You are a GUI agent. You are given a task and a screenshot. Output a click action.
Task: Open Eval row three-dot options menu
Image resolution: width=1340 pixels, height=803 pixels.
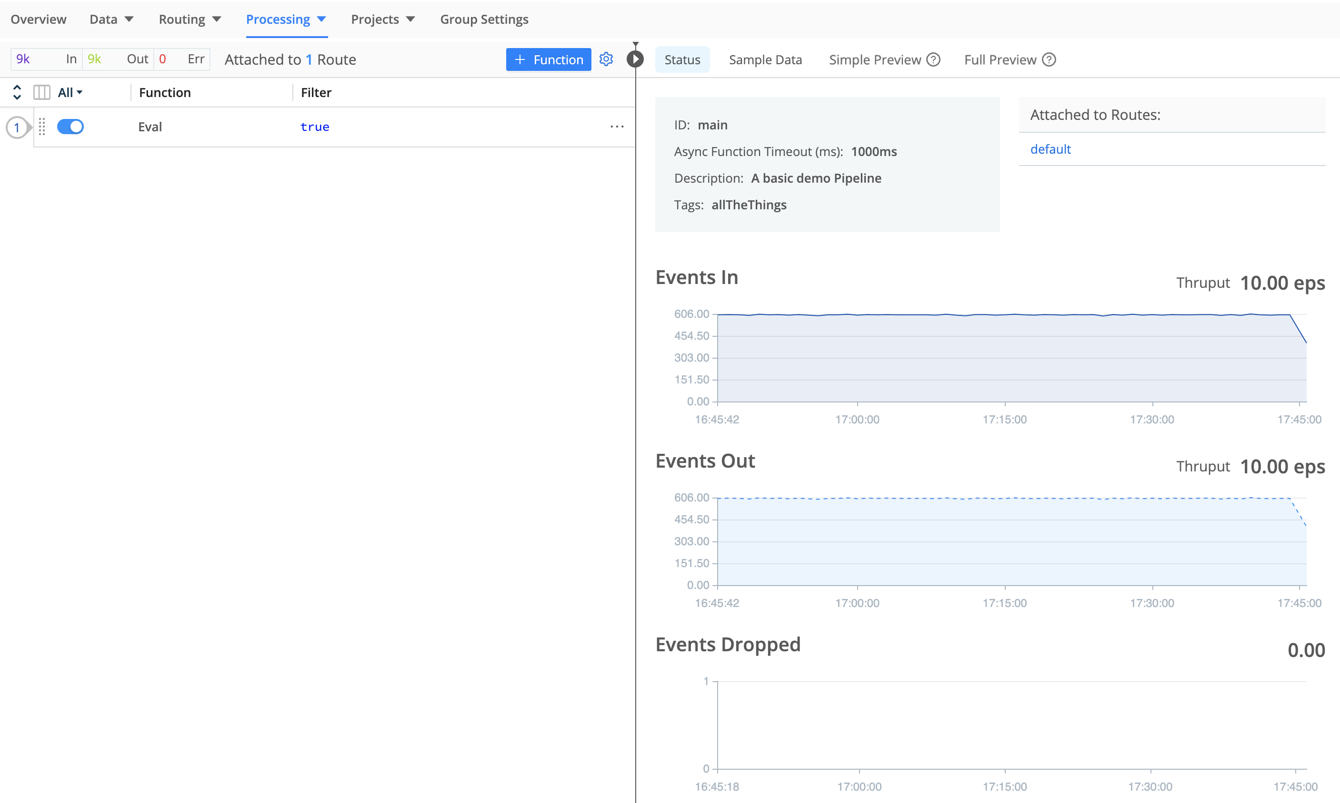tap(617, 127)
